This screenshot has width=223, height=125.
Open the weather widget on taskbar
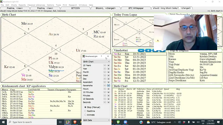(x=159, y=122)
